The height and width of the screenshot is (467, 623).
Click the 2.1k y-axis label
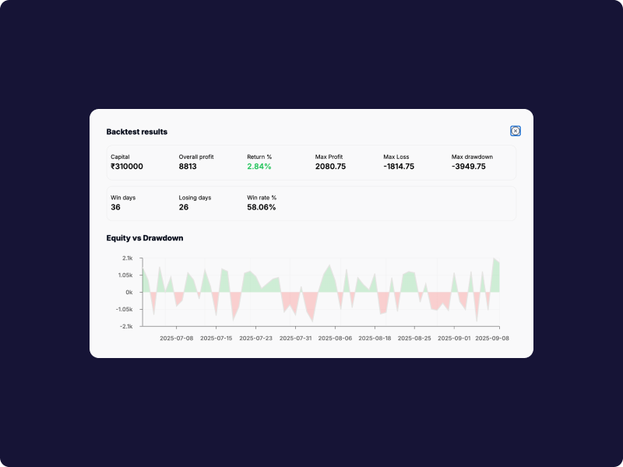128,258
